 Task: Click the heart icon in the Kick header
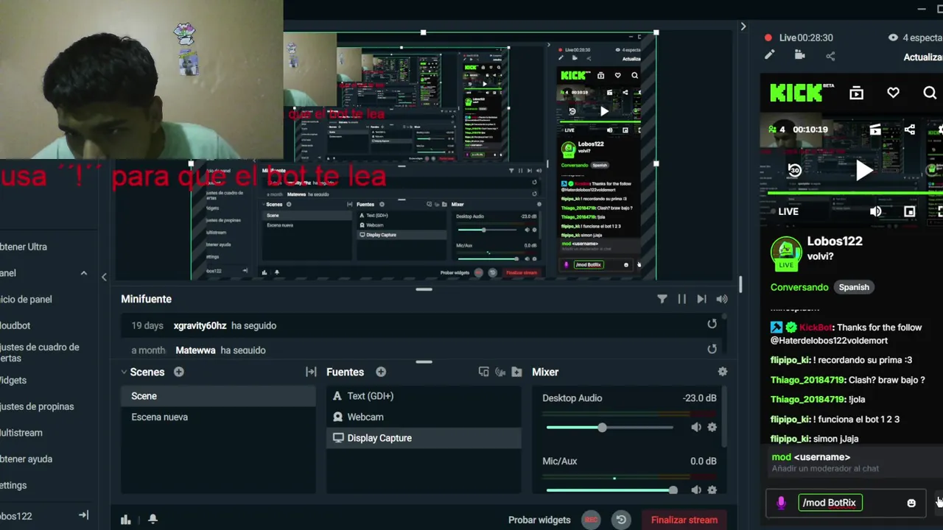893,93
